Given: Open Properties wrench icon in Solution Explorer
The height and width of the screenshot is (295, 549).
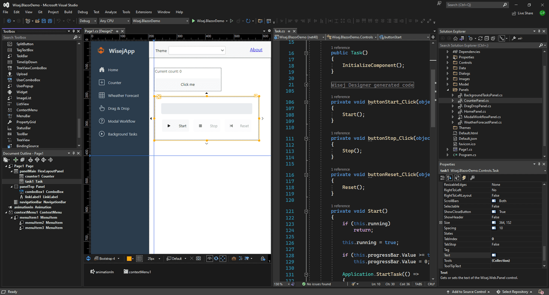Looking at the screenshot, I should click(514, 38).
